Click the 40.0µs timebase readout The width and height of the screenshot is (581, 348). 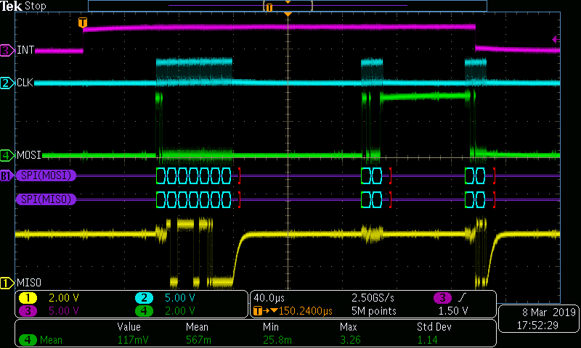[269, 298]
